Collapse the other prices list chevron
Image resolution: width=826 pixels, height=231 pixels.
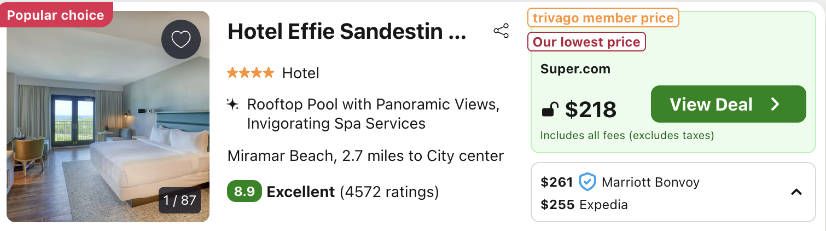pos(796,192)
